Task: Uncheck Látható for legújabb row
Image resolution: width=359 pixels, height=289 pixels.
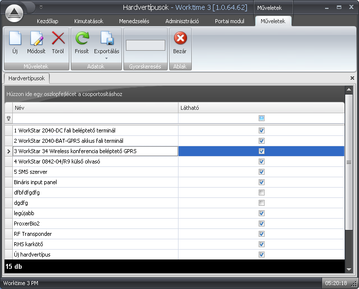Action: point(262,213)
